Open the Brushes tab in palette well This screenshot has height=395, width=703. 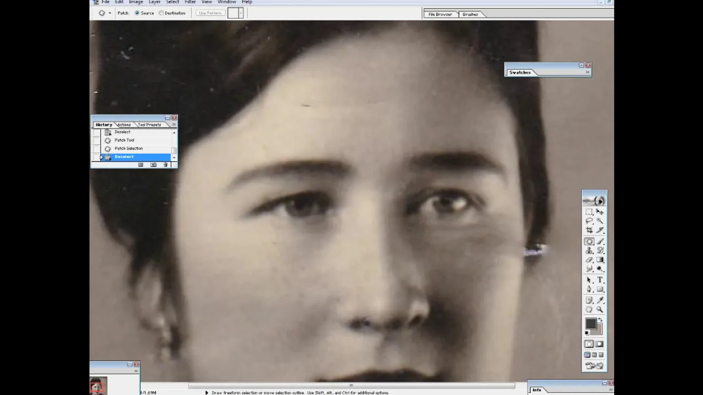pyautogui.click(x=470, y=14)
